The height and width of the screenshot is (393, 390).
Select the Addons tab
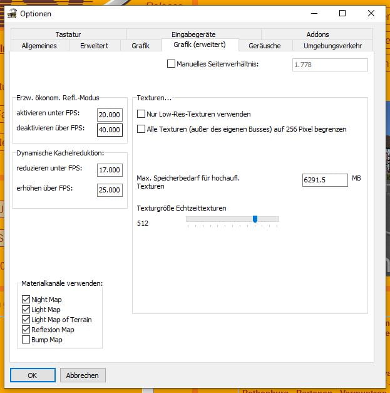317,34
